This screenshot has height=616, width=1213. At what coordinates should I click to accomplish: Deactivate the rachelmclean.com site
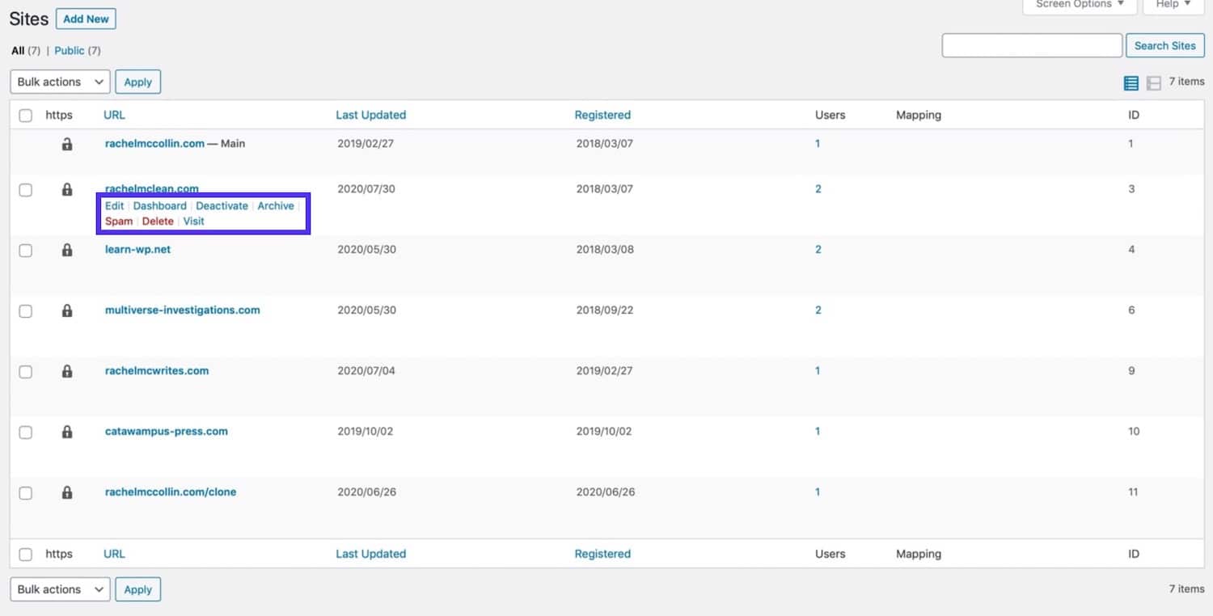pyautogui.click(x=222, y=205)
